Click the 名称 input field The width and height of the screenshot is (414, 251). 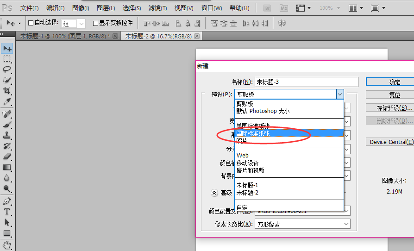[306, 82]
